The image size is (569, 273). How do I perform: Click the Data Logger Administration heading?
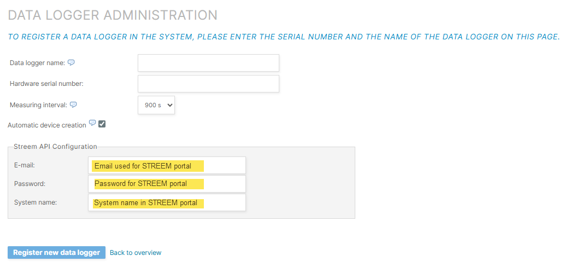coord(113,15)
